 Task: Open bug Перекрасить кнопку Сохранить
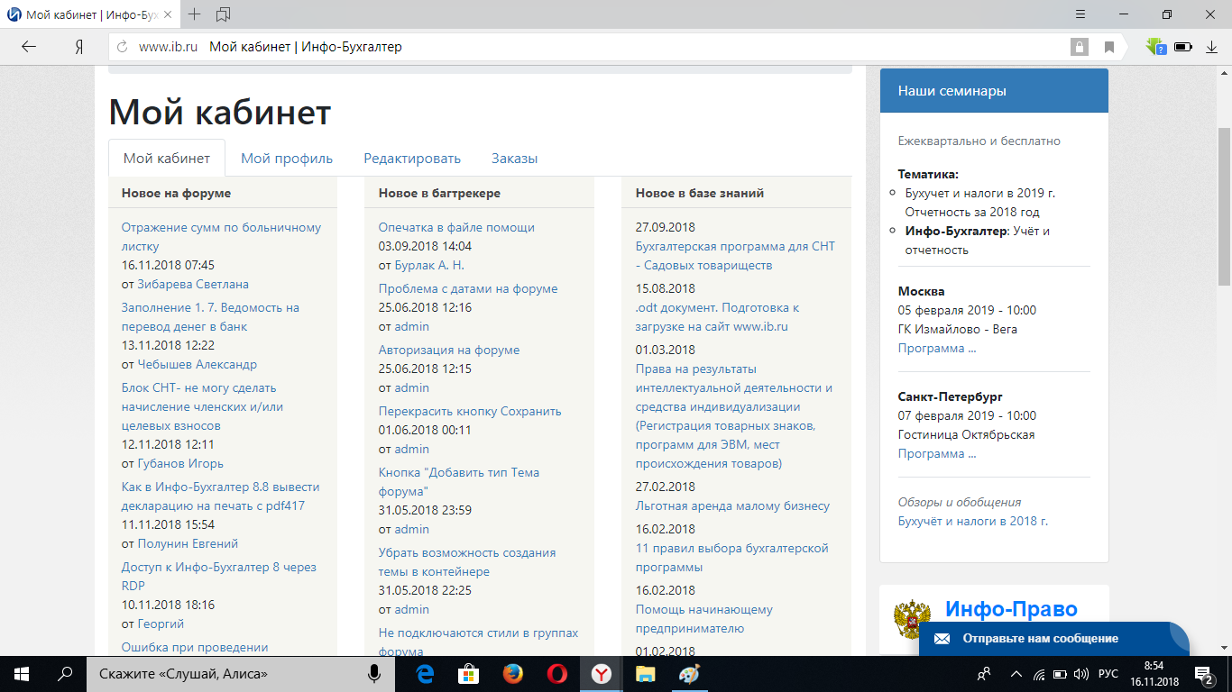pyautogui.click(x=470, y=412)
